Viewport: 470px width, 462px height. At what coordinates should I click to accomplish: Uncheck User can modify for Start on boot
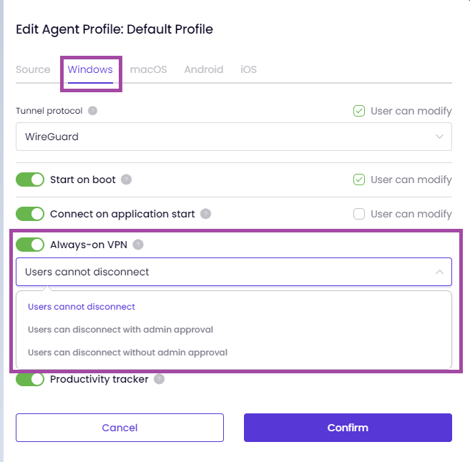coord(359,180)
